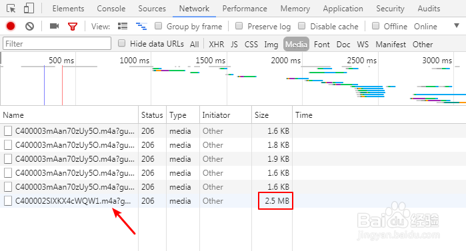Toggle the Media filter
The width and height of the screenshot is (466, 251).
pyautogui.click(x=296, y=44)
